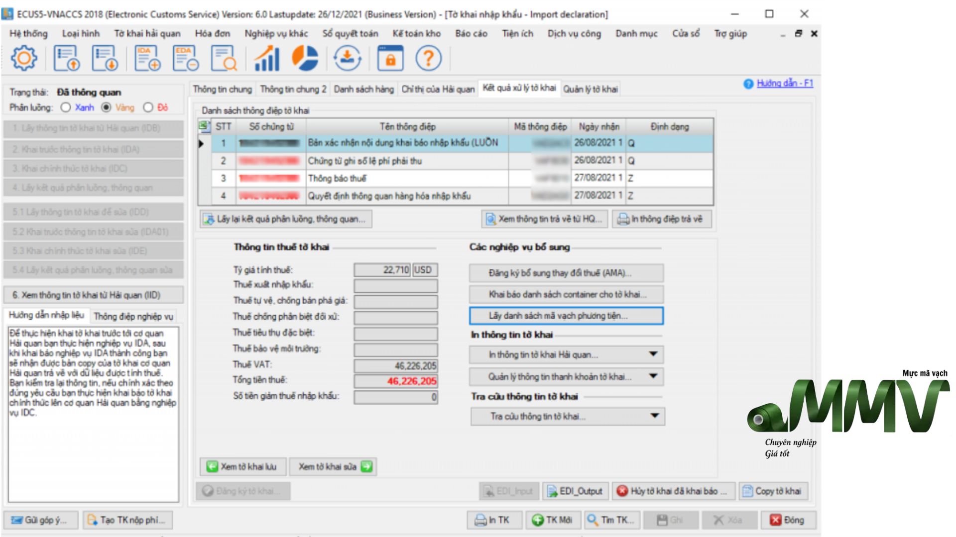The width and height of the screenshot is (956, 537).
Task: Open the settings gear toolbar icon
Action: point(24,58)
